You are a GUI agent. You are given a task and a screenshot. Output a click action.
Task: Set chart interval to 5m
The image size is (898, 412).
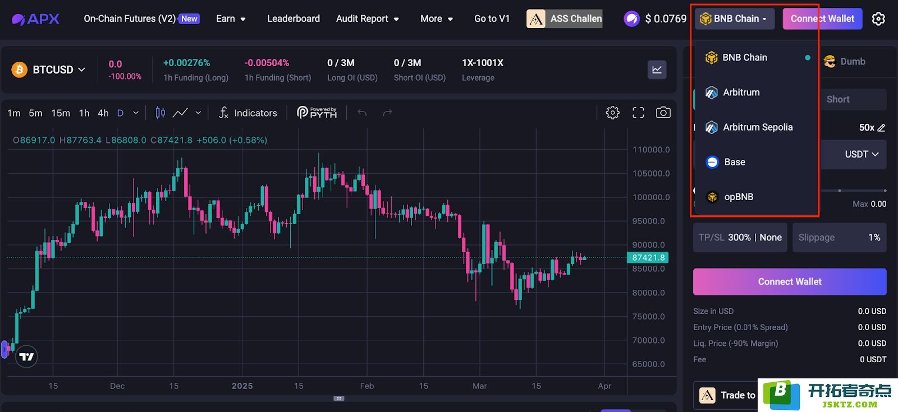point(35,113)
